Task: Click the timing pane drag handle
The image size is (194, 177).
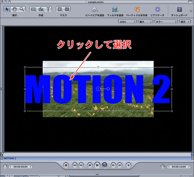Action: (97, 175)
